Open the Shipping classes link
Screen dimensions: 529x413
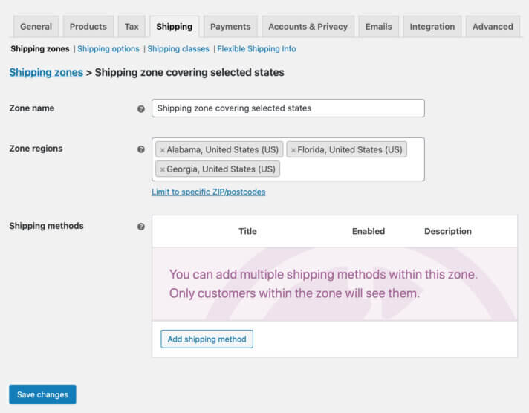(178, 48)
